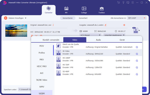Select the Konvertieren button
The image size is (150, 95).
68,18
